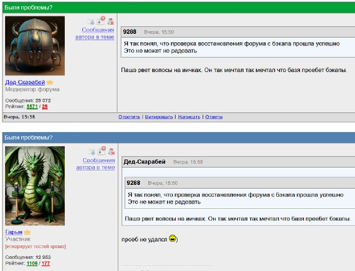355x271 pixels.
Task: Click 'проёб не удался' reply text
Action: coord(144,239)
